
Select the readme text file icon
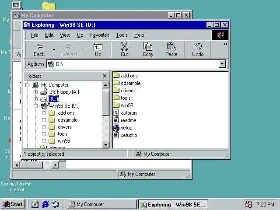tap(116, 120)
